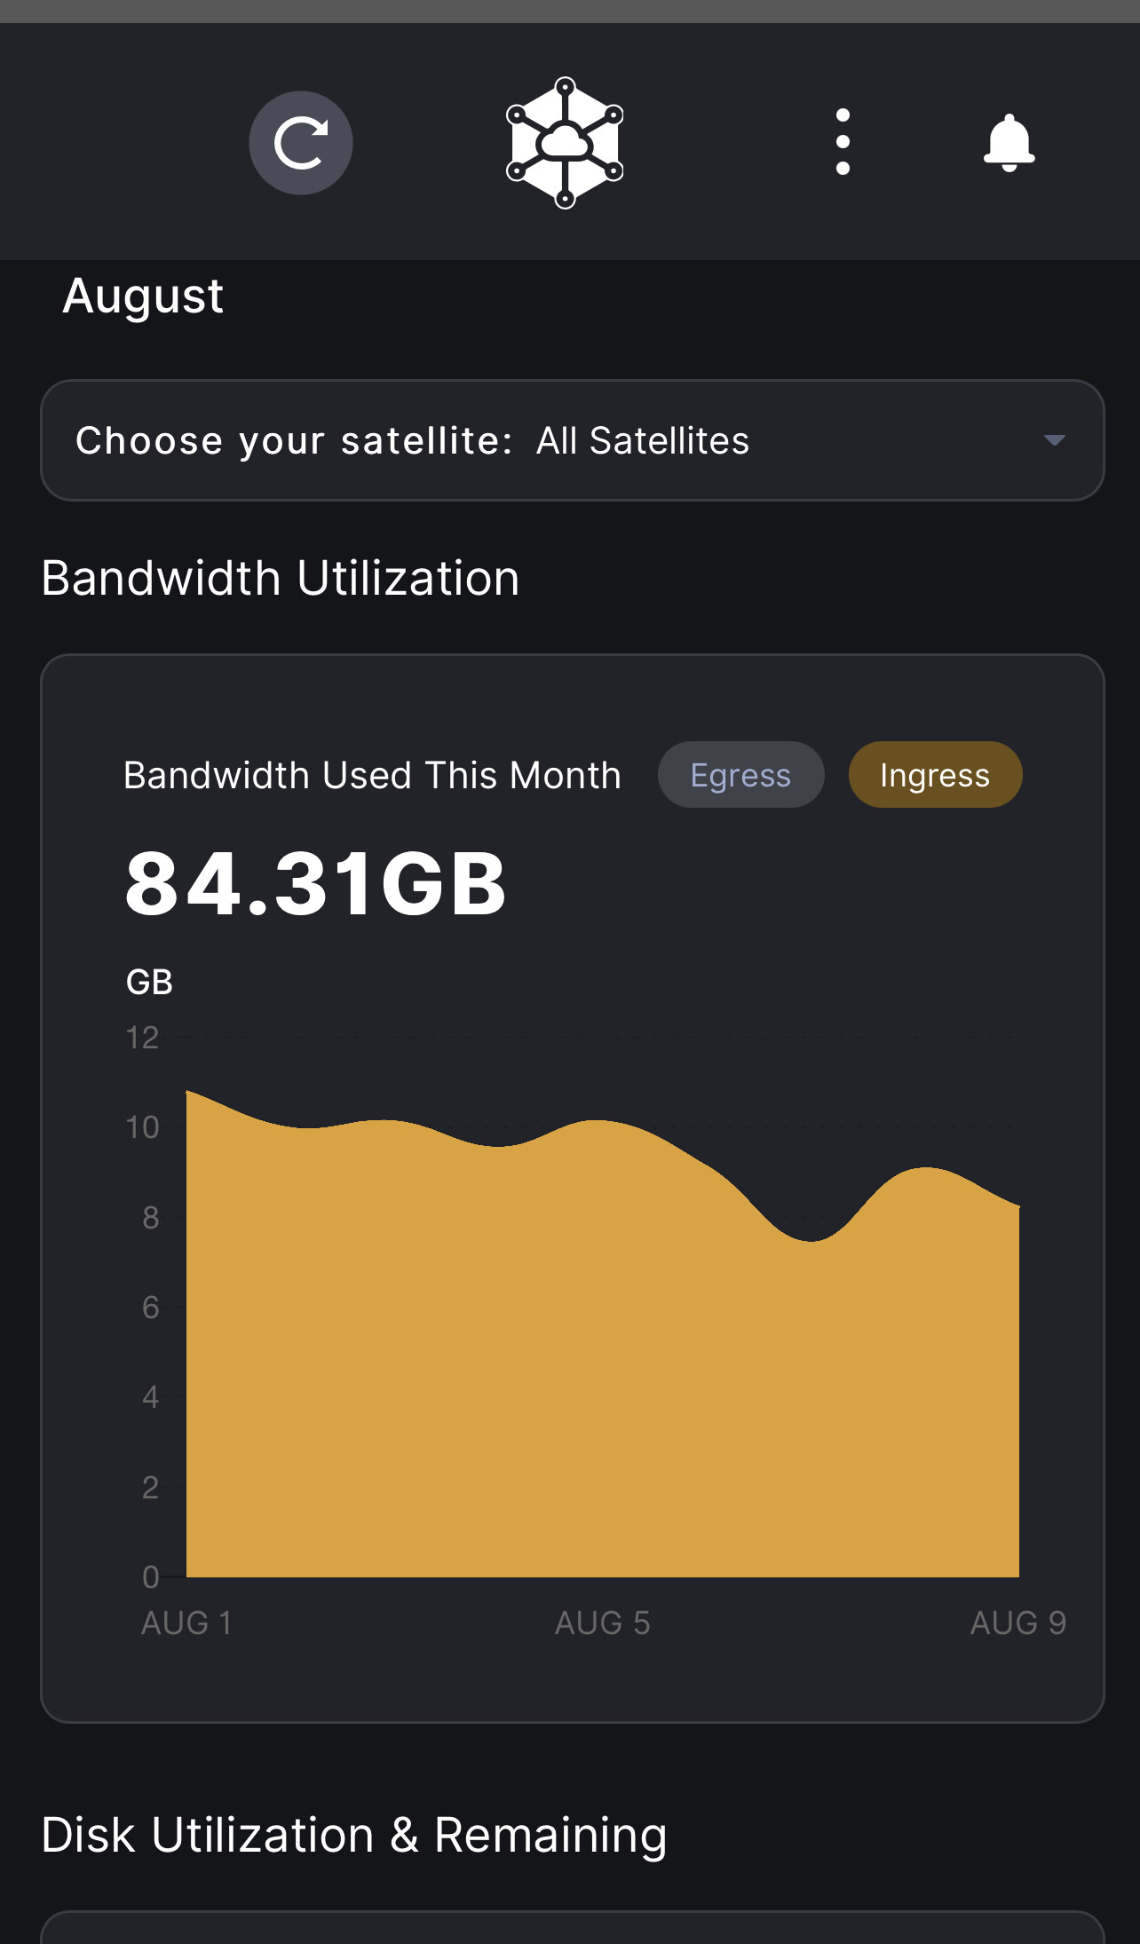1140x1944 pixels.
Task: Click the "Disk Utilization & Remaining" heading
Action: click(x=354, y=1836)
